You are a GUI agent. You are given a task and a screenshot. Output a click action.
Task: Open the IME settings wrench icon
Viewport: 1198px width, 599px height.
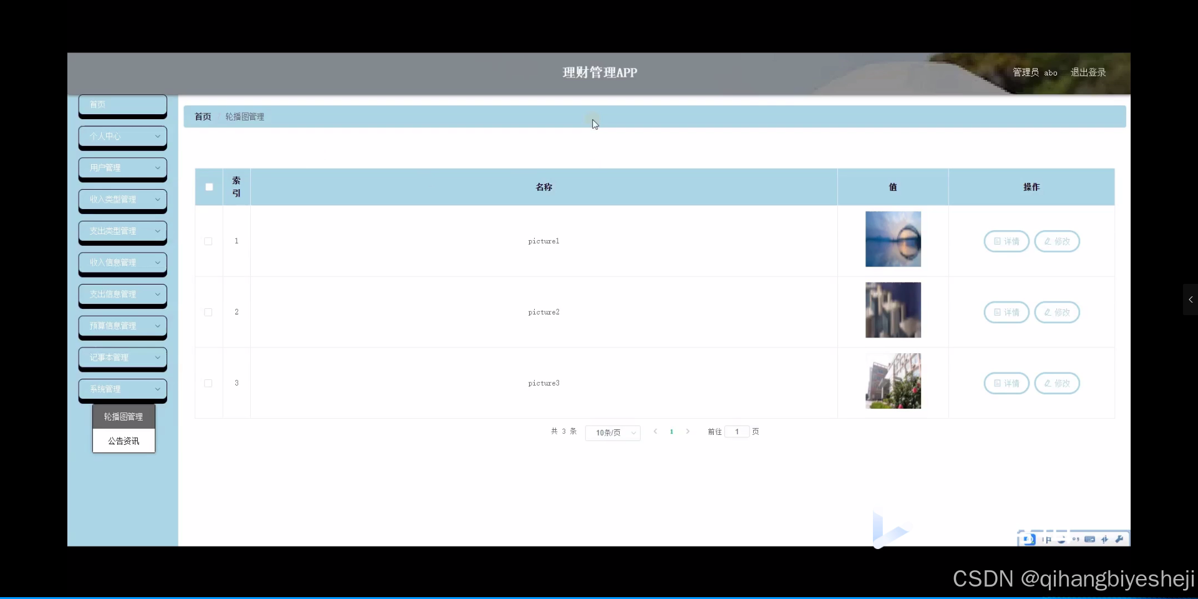(x=1119, y=539)
